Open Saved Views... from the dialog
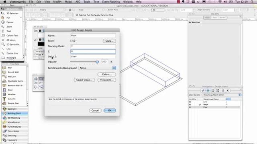This screenshot has width=257, height=144. (x=84, y=80)
